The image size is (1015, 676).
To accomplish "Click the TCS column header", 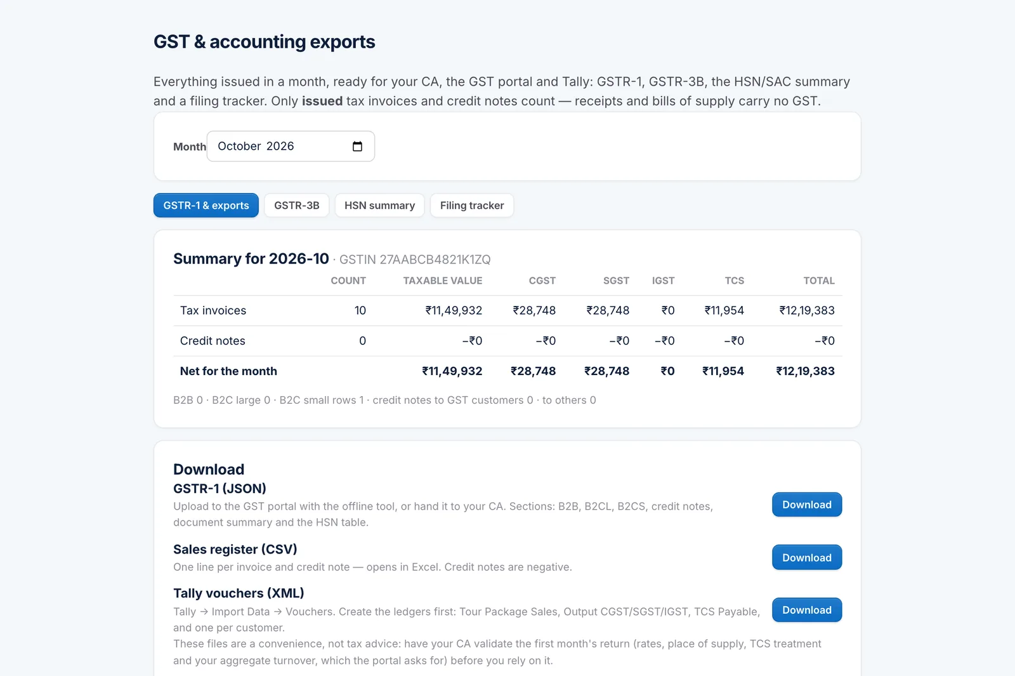I will (x=735, y=281).
